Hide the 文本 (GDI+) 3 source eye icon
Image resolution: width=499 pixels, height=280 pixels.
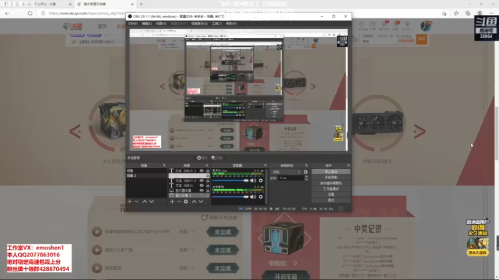coord(201,170)
